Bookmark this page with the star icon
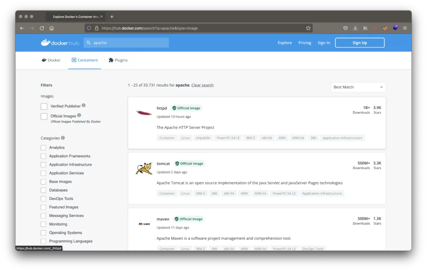The height and width of the screenshot is (271, 427). coord(308,28)
